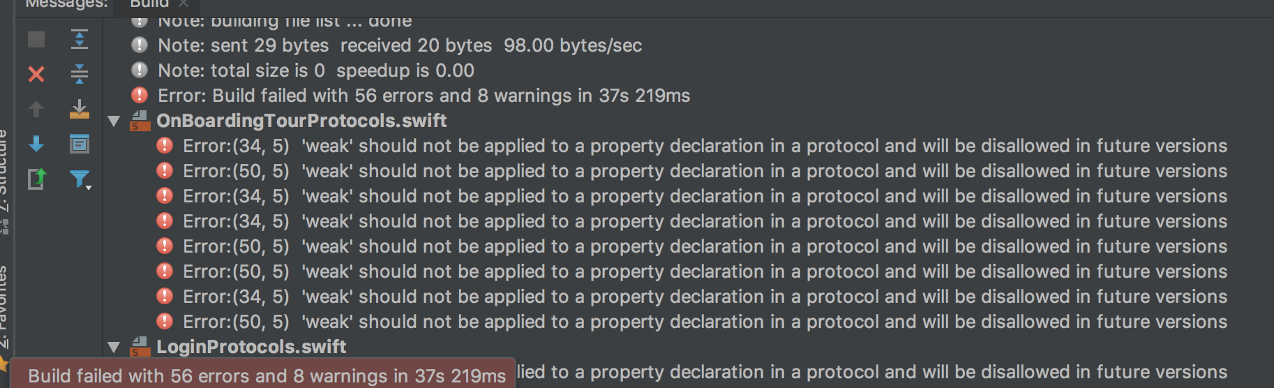
Task: Click the Export to Text File icon
Action: click(36, 179)
